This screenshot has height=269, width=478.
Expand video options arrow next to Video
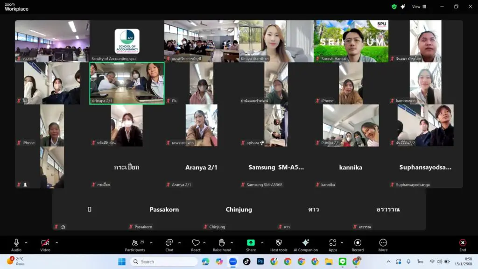(x=57, y=242)
